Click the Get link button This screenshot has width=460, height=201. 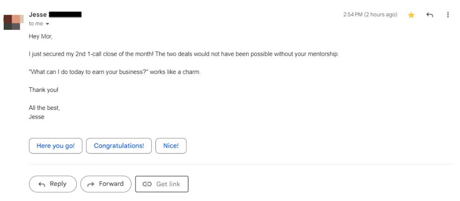coord(161,184)
